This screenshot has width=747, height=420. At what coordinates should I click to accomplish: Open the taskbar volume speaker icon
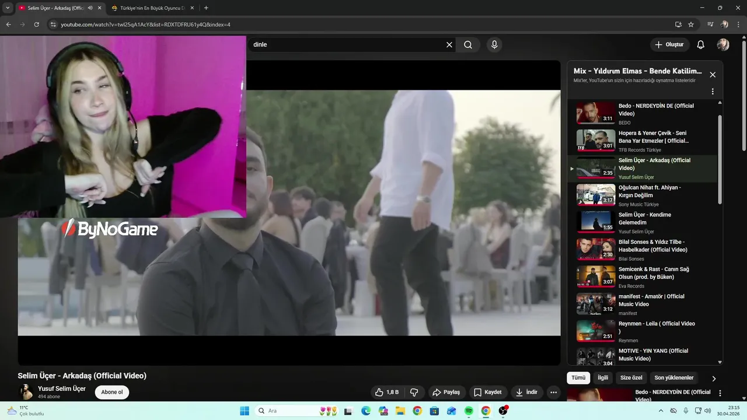point(707,411)
